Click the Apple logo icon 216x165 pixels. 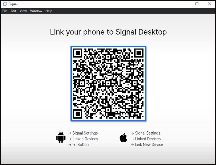tap(123, 138)
